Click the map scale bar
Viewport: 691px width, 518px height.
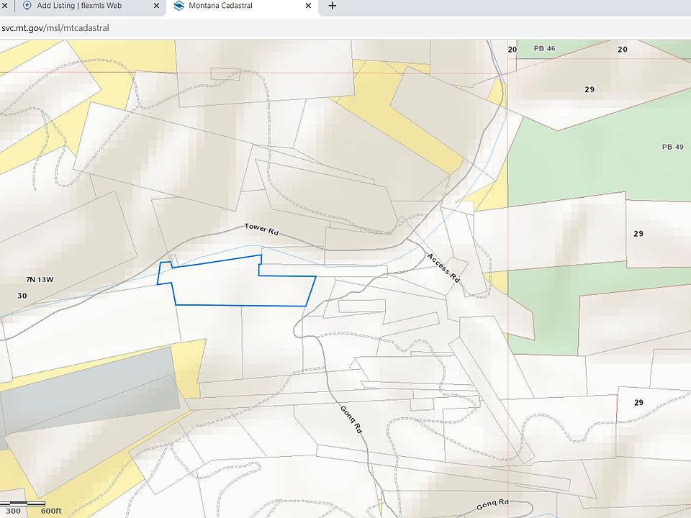pyautogui.click(x=27, y=504)
